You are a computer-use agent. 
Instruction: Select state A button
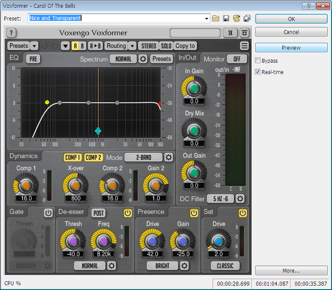(75, 46)
